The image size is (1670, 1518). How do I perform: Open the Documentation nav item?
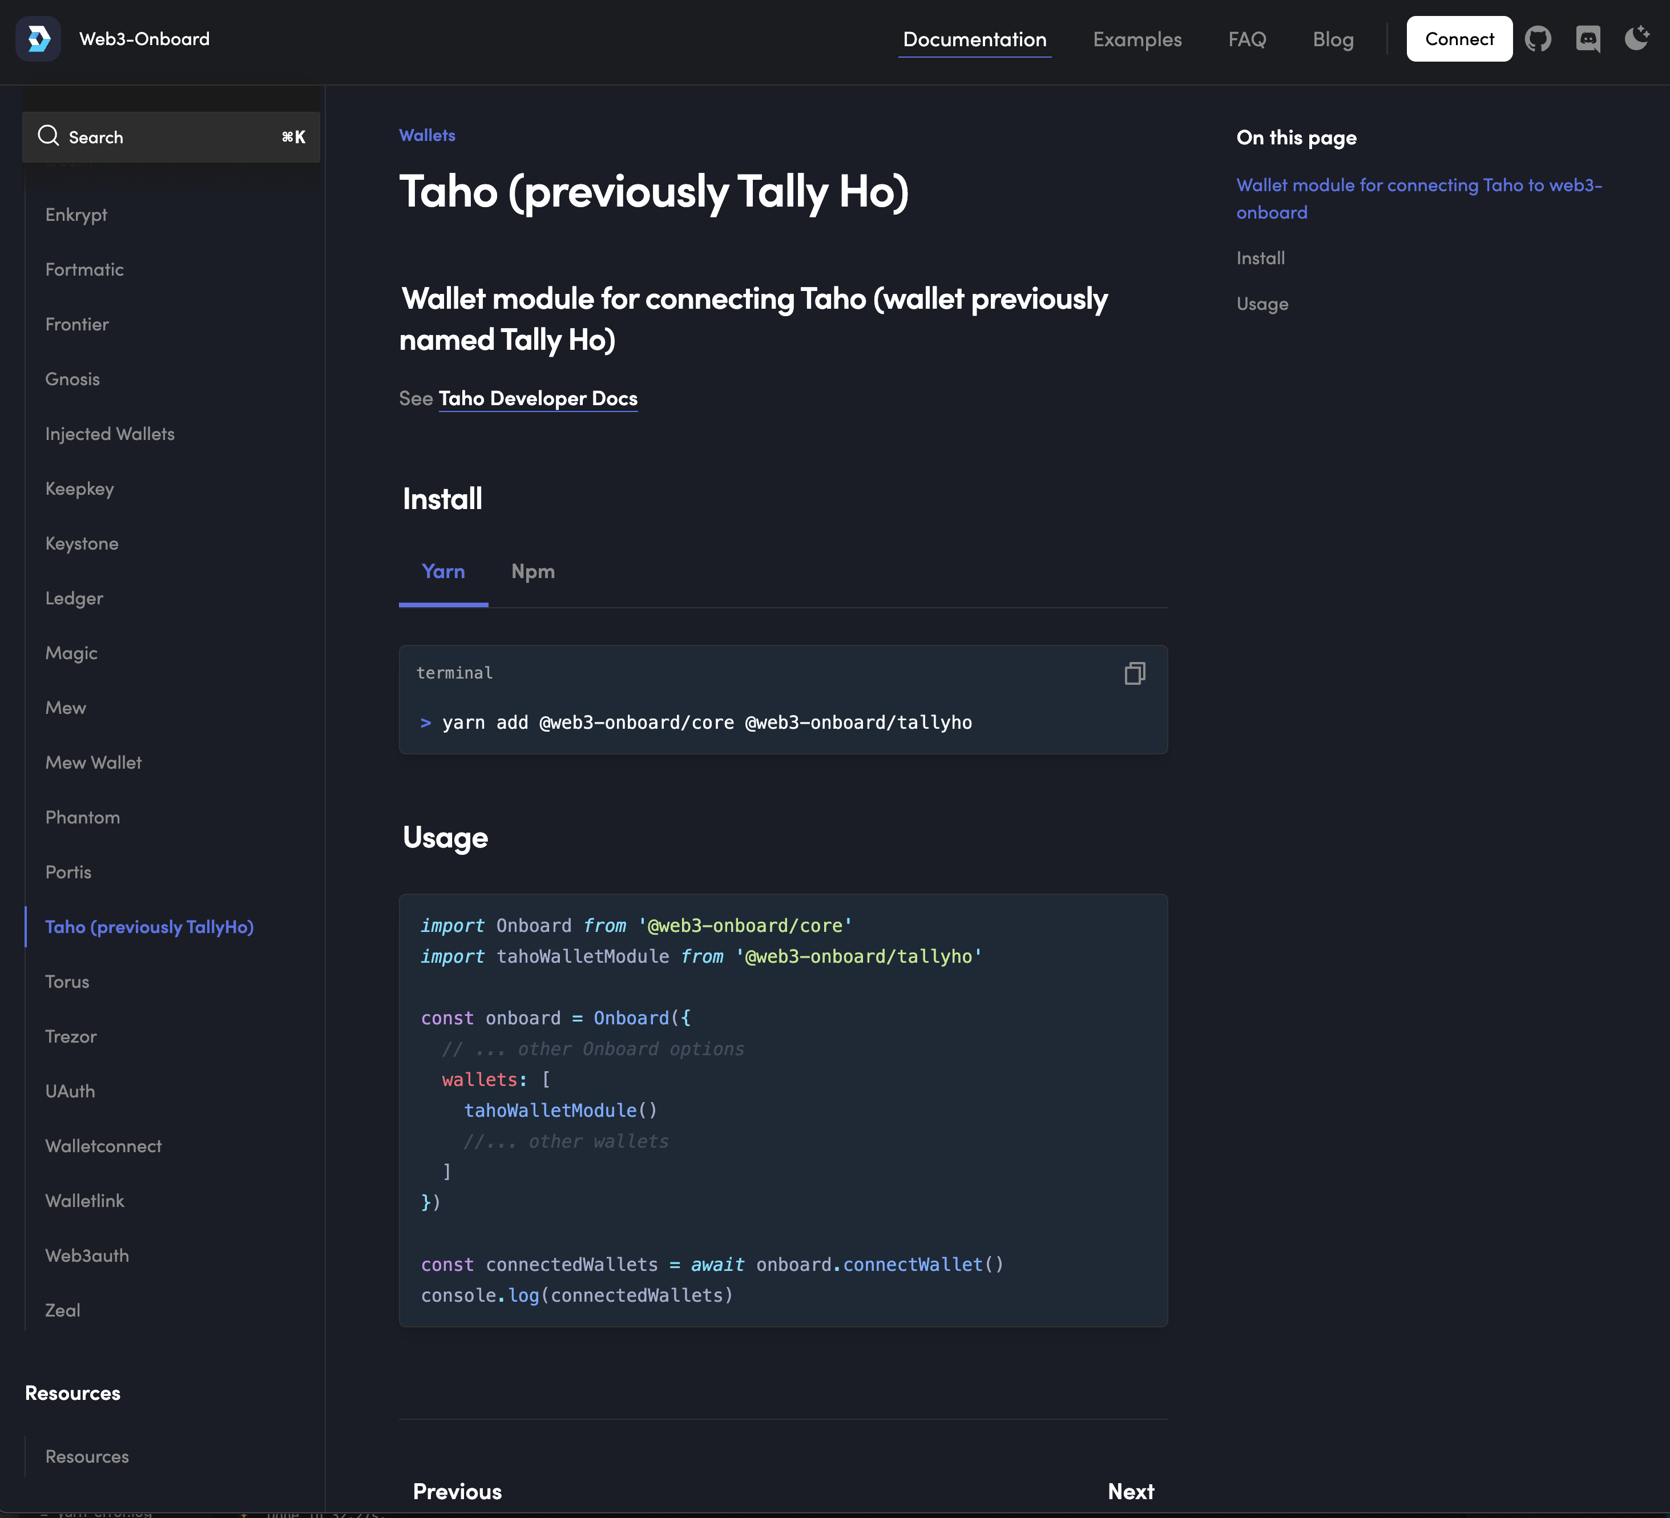coord(974,39)
